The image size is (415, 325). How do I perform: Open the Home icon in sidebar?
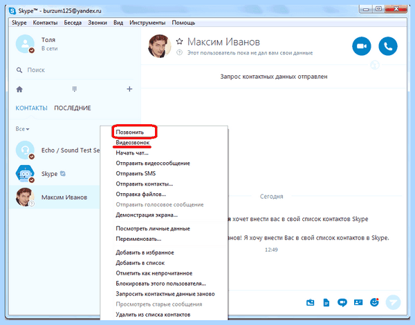[x=19, y=89]
